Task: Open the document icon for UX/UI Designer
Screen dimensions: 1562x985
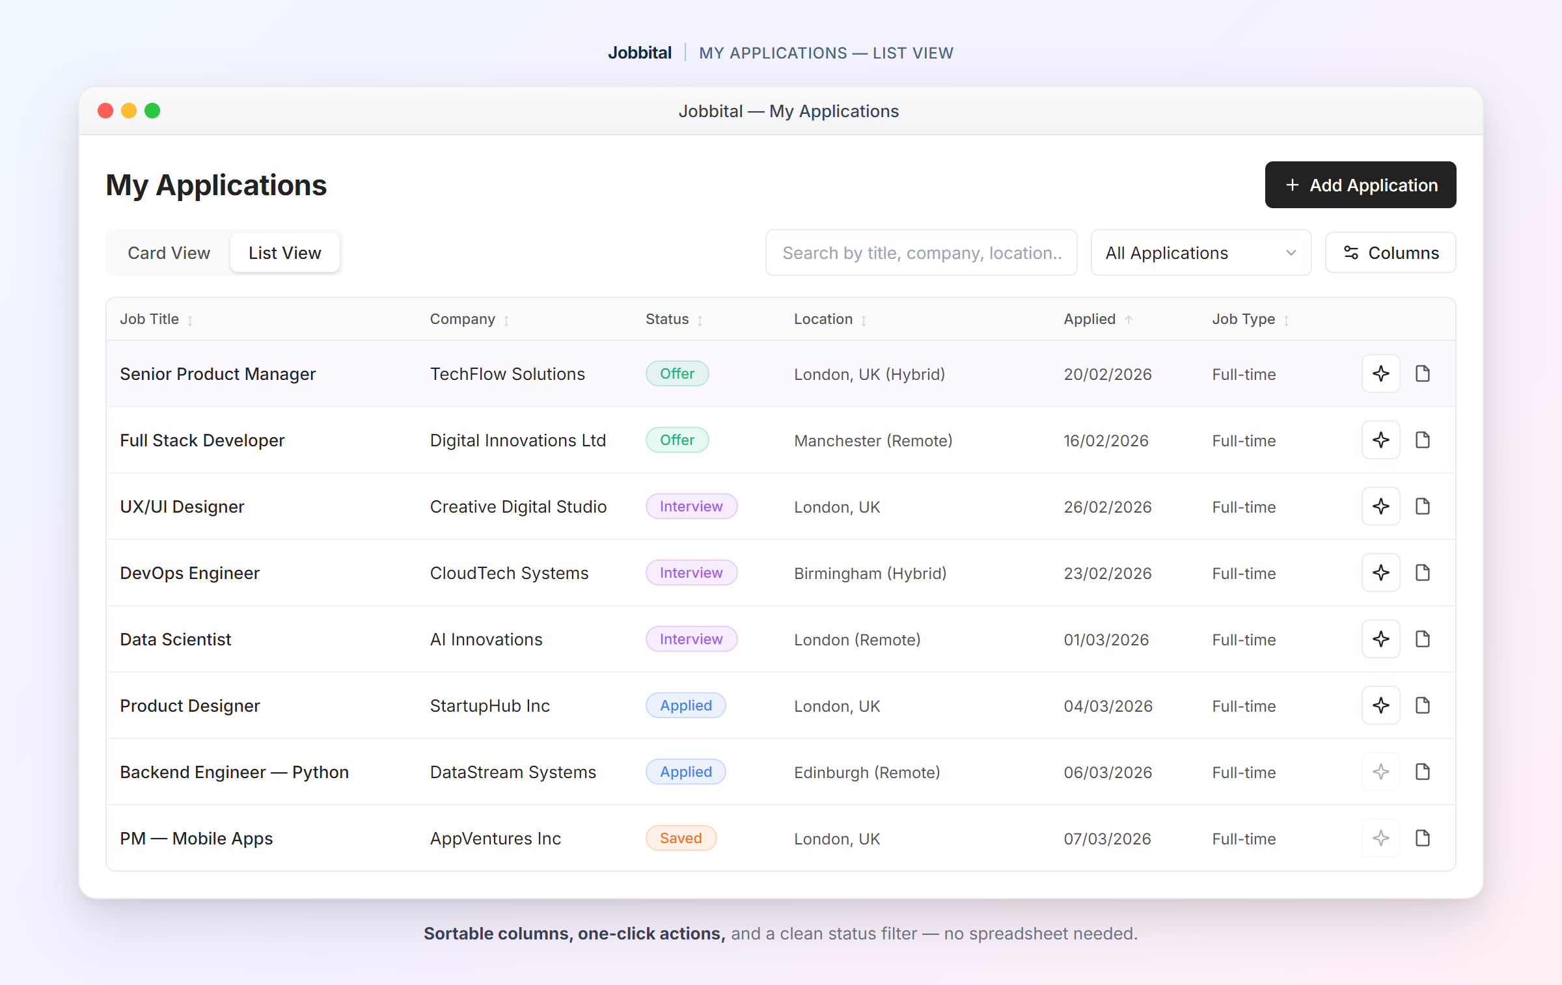Action: click(1422, 506)
